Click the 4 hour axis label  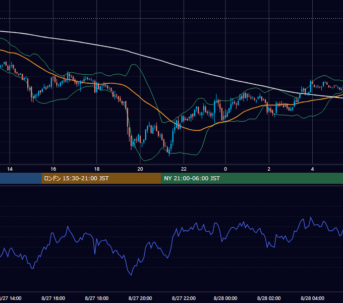tap(312, 169)
